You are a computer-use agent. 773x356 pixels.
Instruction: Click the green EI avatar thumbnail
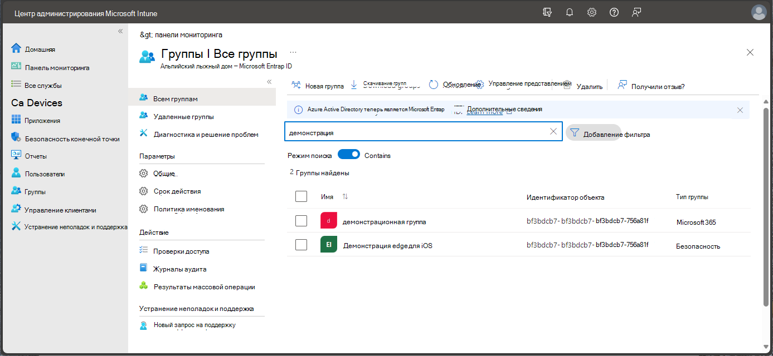329,245
